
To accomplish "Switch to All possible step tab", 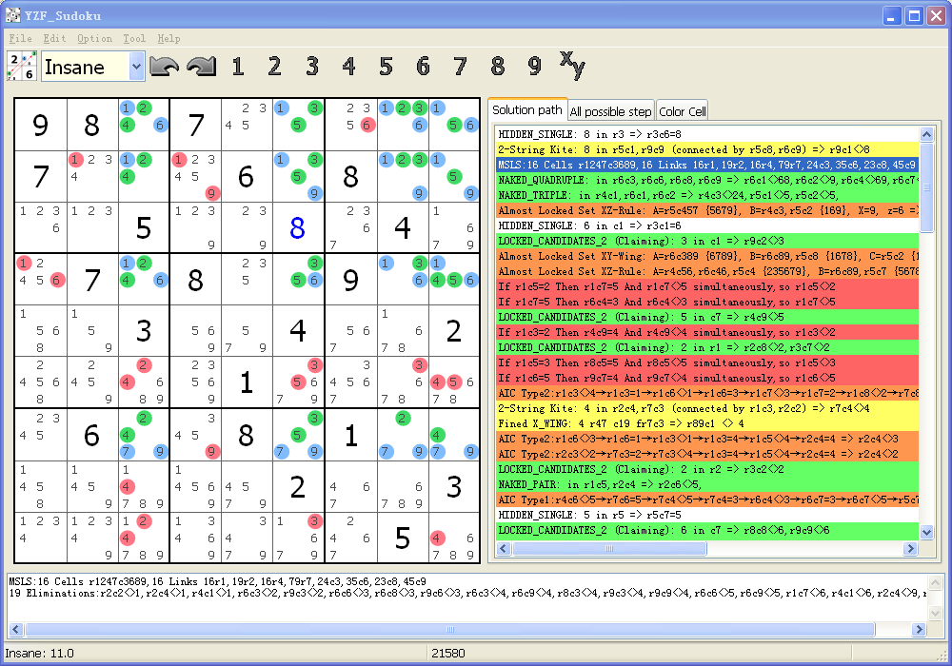I will [x=610, y=111].
